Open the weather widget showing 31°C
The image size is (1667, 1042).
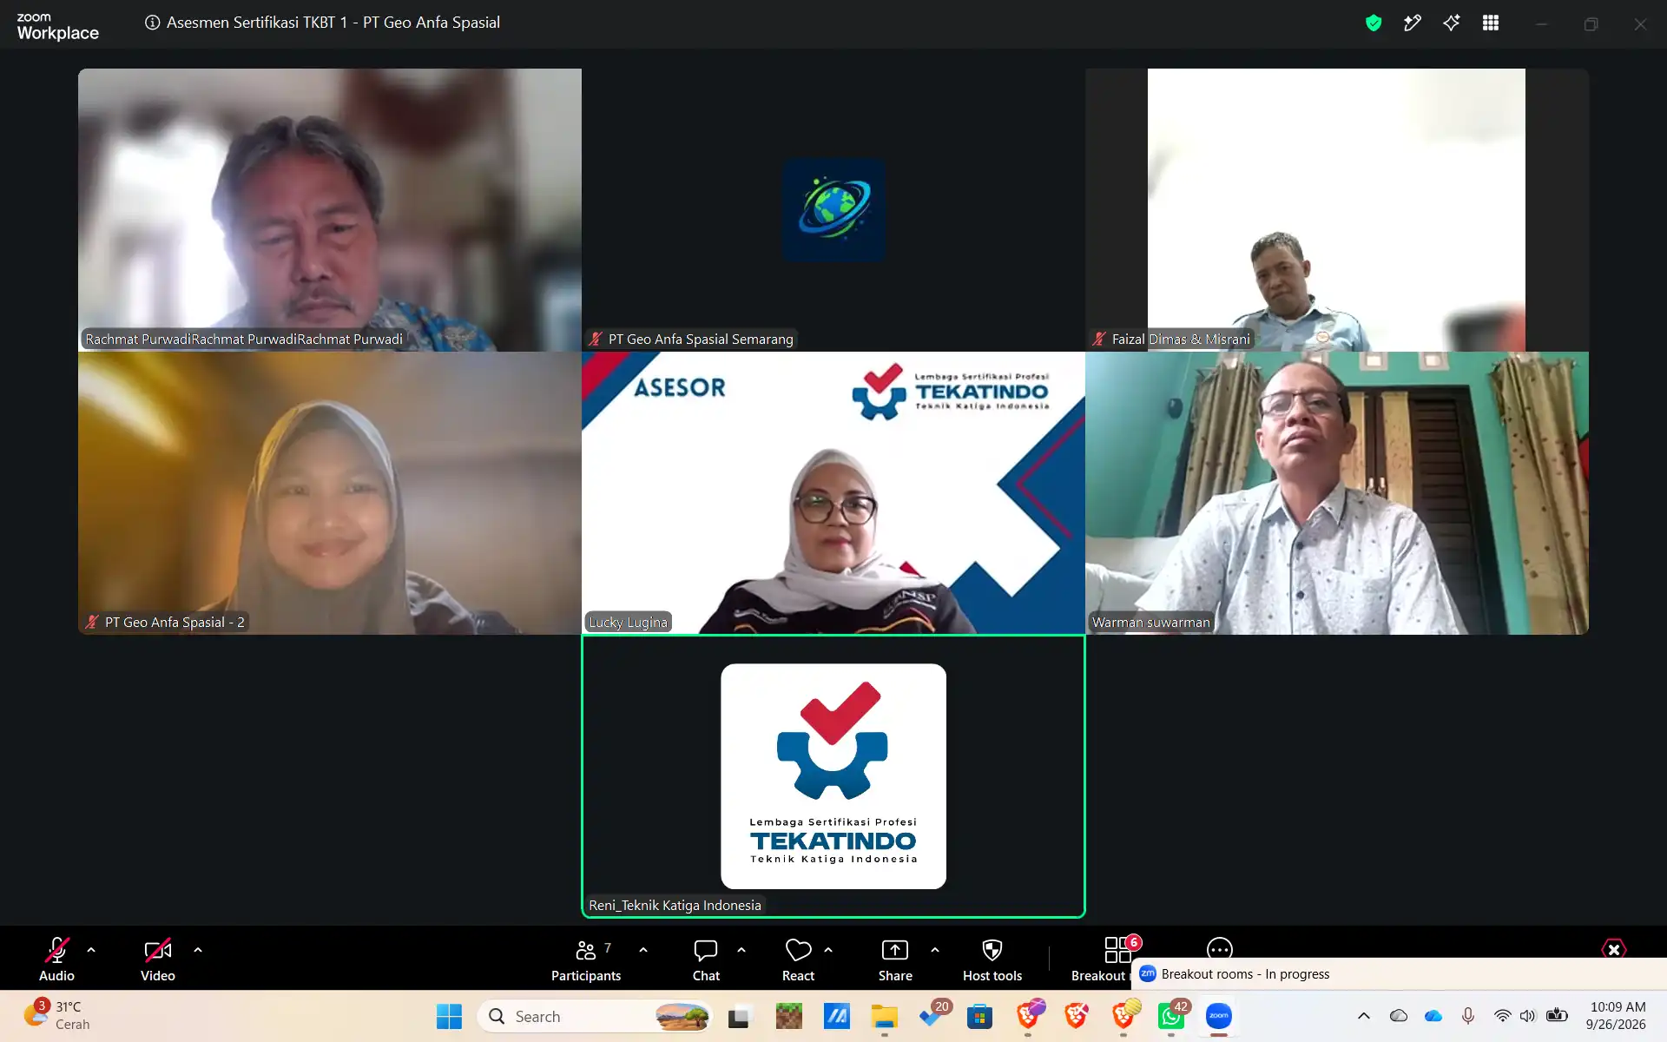57,1016
